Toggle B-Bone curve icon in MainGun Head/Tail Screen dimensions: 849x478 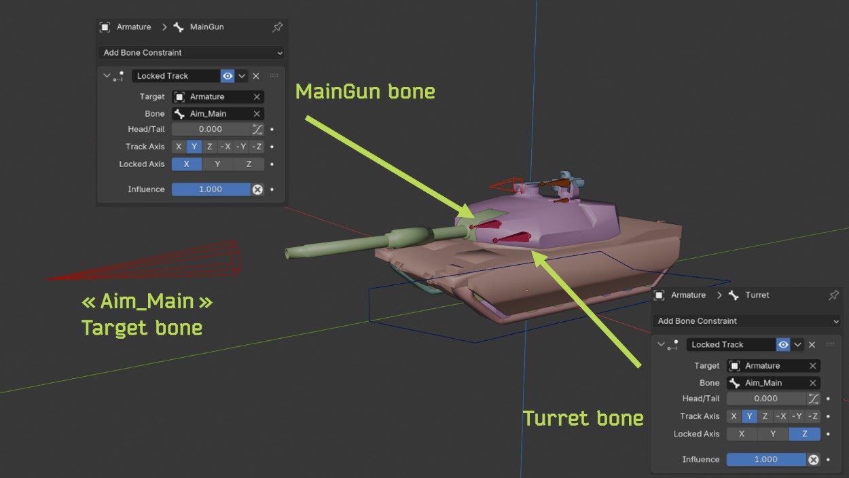pyautogui.click(x=257, y=129)
